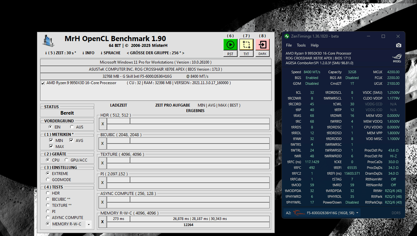Select the GPU/ACC device radio button
Viewport: 417px width, 236px height.
[66, 160]
